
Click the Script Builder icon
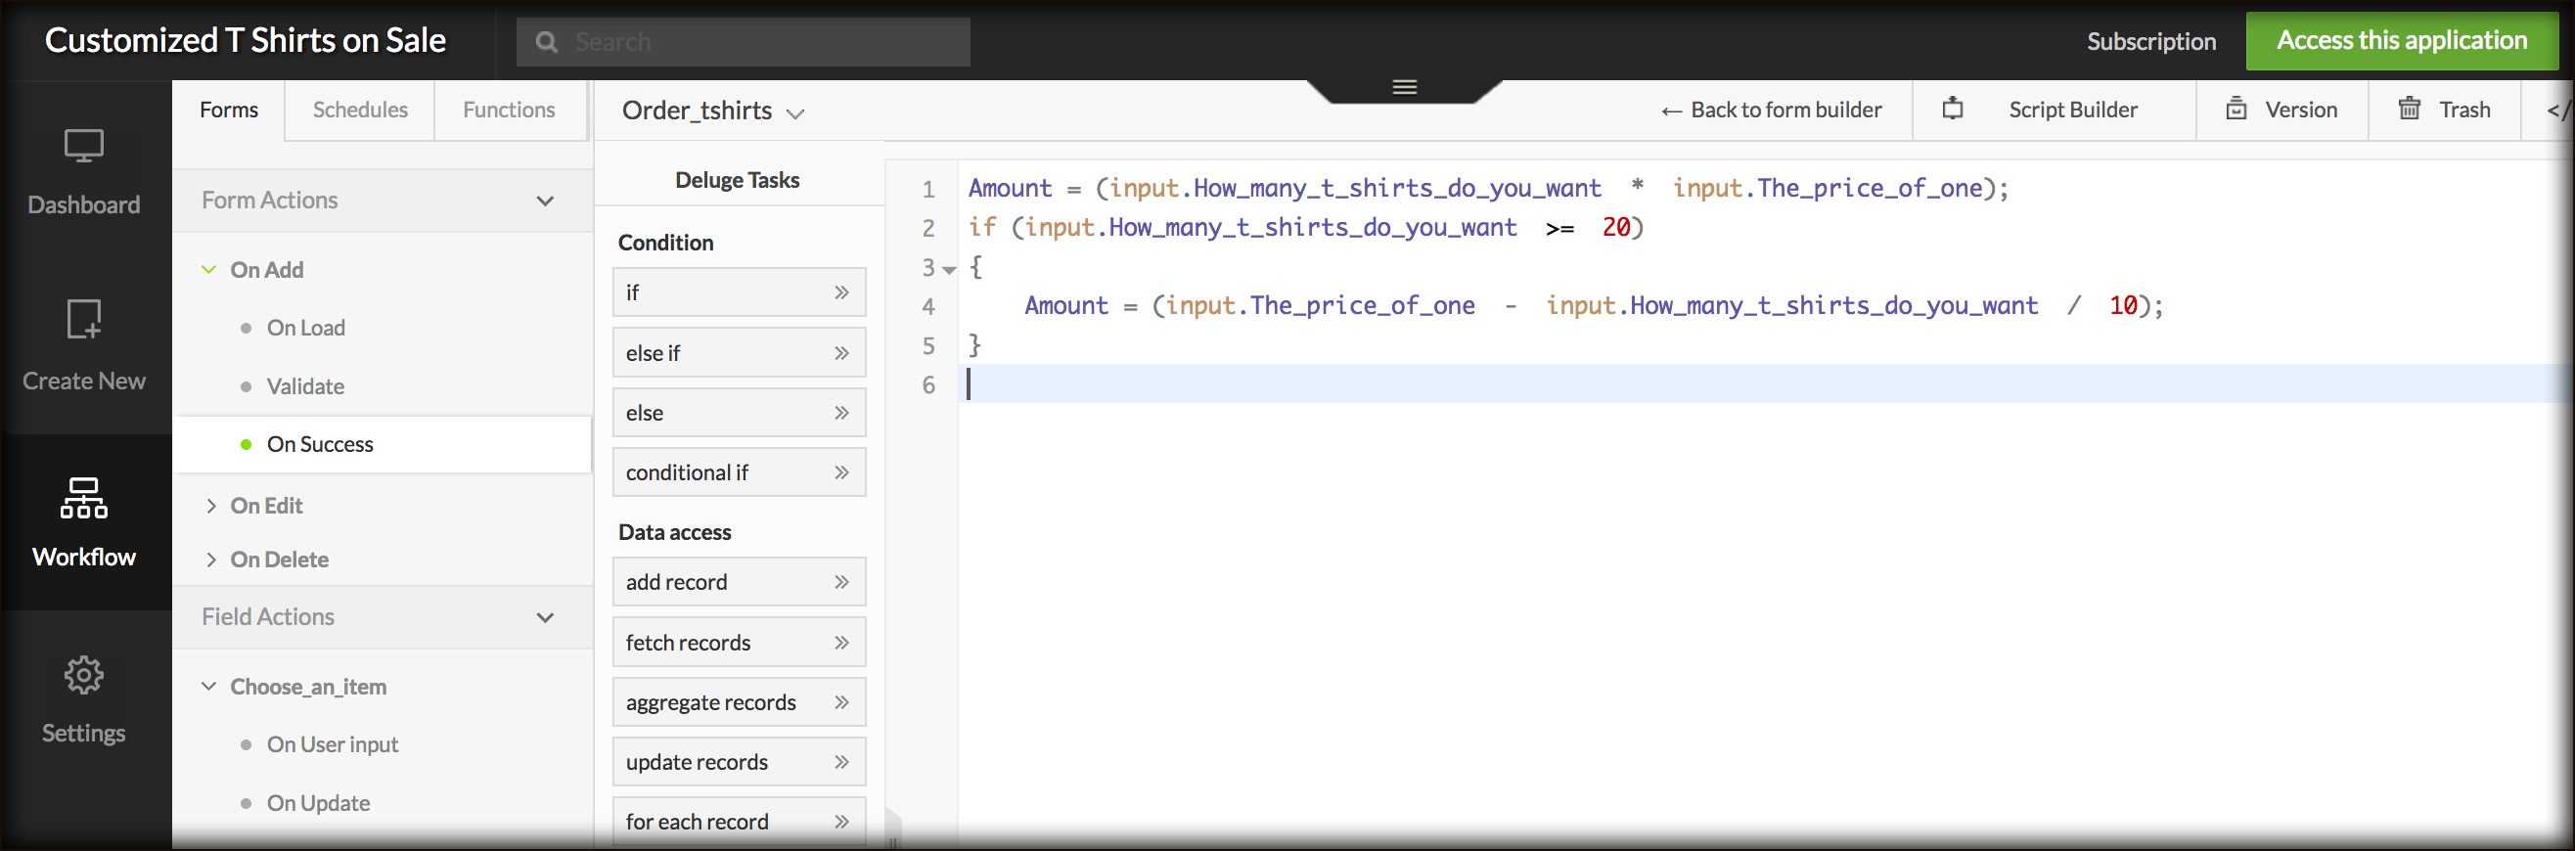[x=1952, y=109]
